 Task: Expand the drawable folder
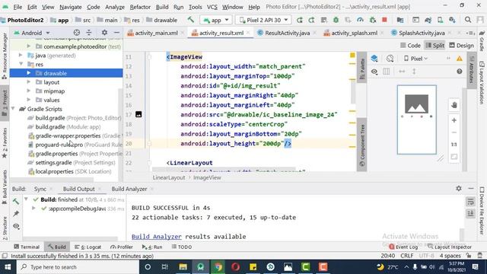pyautogui.click(x=29, y=73)
